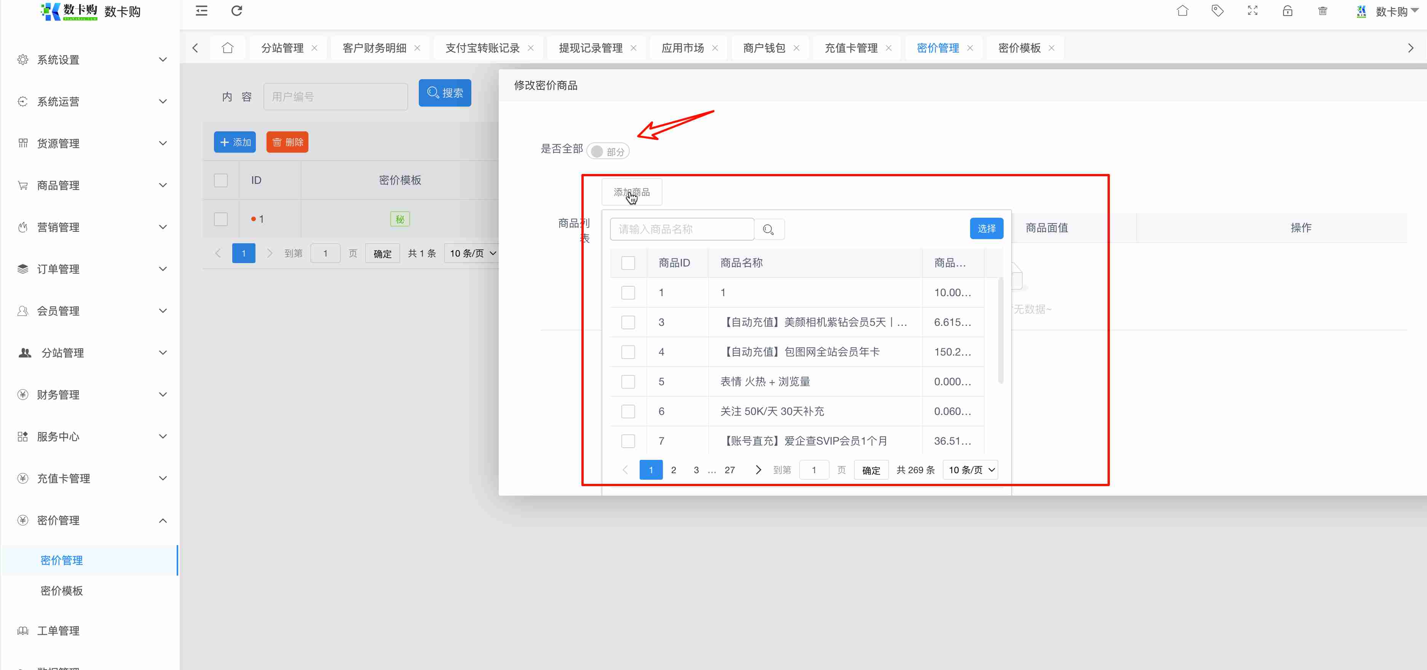Open the 10 条/页 dropdown in product popup

pyautogui.click(x=970, y=470)
